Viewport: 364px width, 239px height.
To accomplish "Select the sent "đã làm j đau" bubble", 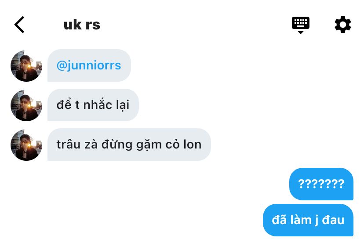I will pyautogui.click(x=308, y=220).
